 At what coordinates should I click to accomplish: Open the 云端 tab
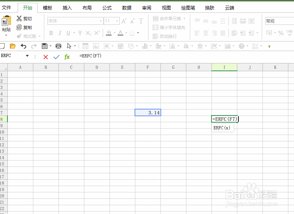pyautogui.click(x=230, y=8)
